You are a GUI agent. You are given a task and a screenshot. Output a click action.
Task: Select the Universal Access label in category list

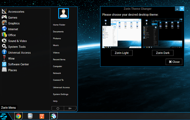(x=19, y=53)
